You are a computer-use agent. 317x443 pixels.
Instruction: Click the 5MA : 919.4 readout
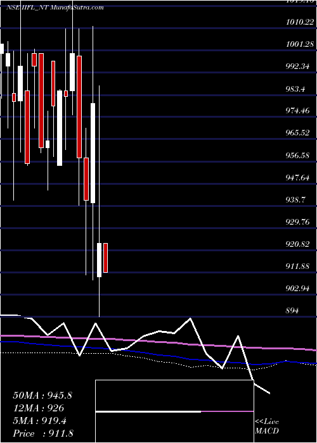(39, 421)
